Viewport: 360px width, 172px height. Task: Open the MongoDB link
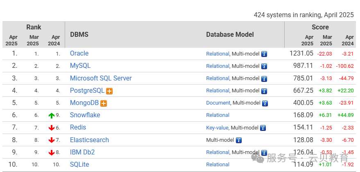click(84, 103)
